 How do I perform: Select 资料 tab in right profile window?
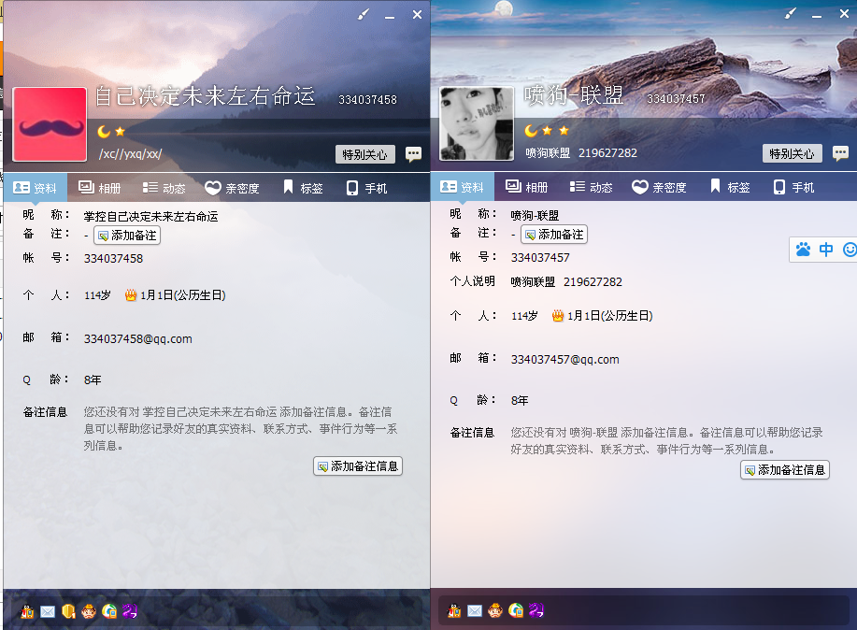pos(462,187)
